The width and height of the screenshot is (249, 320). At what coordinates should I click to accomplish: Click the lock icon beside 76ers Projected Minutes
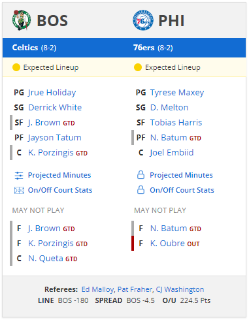tap(141, 175)
